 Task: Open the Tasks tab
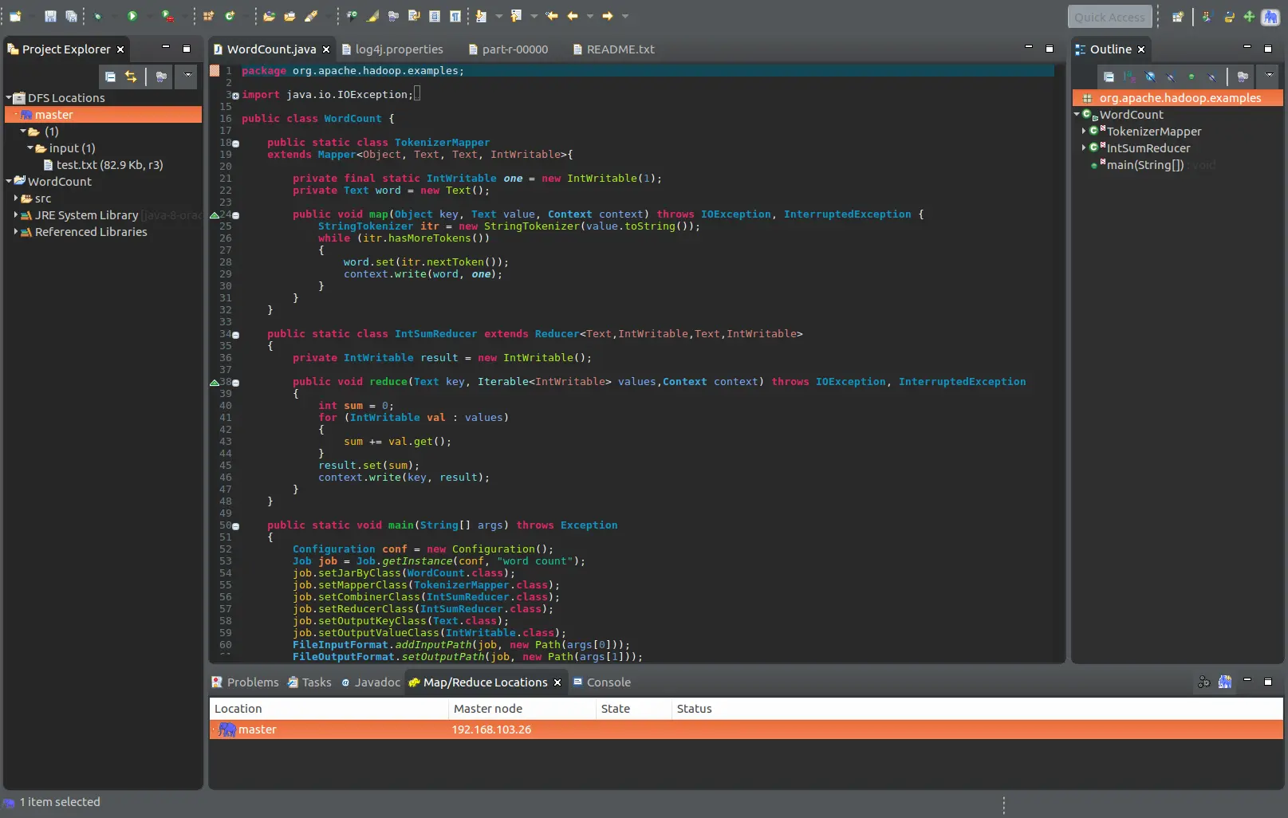[x=309, y=682]
